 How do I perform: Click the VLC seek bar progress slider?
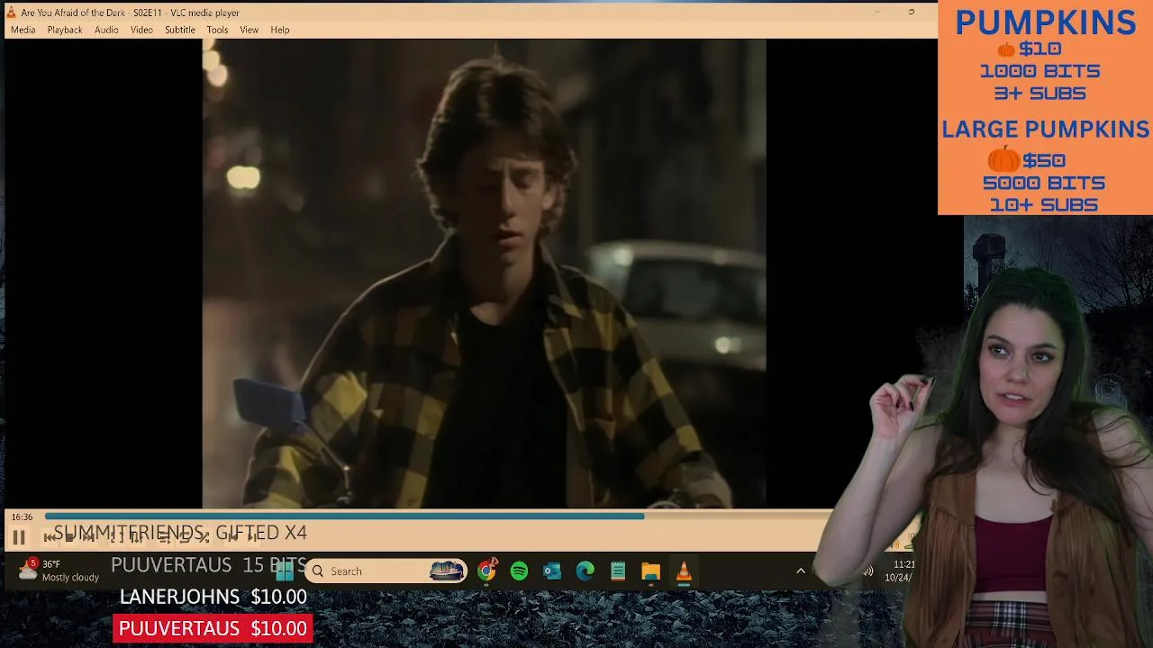[x=437, y=517]
